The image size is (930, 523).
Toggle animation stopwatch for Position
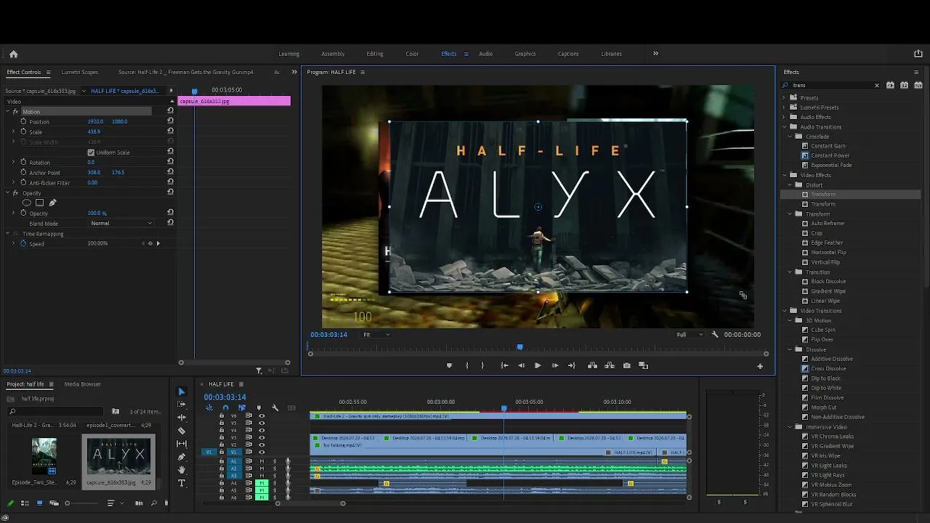pyautogui.click(x=23, y=121)
